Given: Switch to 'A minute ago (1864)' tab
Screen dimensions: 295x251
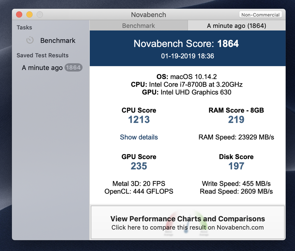Looking at the screenshot, I should [236, 26].
